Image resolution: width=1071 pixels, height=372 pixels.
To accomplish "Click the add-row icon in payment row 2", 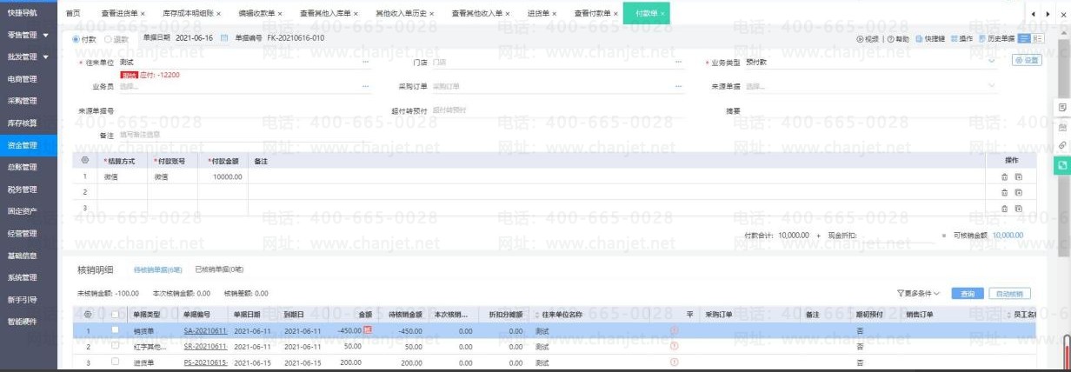I will tap(1018, 192).
